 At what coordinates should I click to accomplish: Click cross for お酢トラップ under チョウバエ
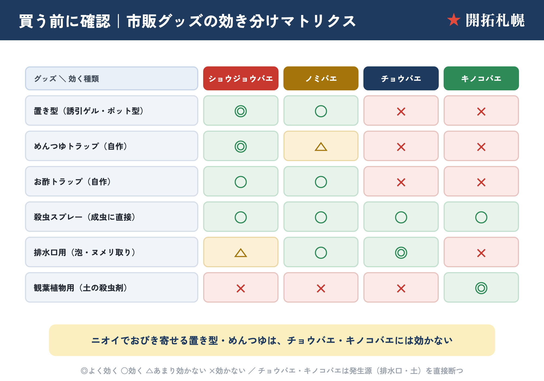pyautogui.click(x=401, y=182)
